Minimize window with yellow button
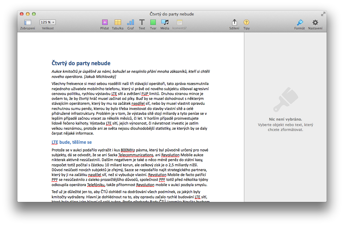This screenshot has width=344, height=226. tap(28, 14)
